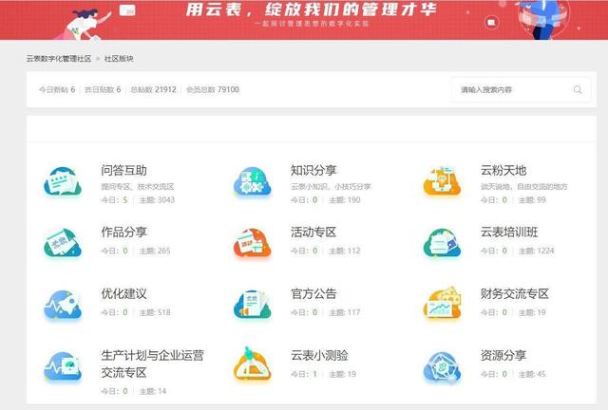This screenshot has height=410, width=608.
Task: Click the search magnifier icon
Action: [x=578, y=90]
